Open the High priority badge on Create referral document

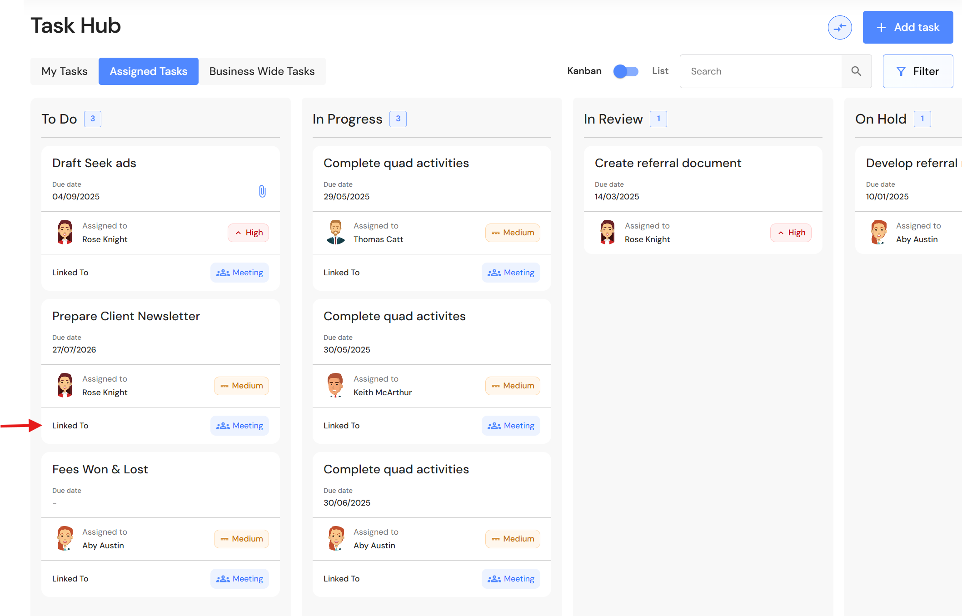pos(791,233)
